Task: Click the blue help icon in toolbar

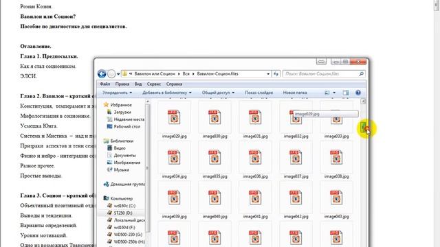Action: [358, 93]
